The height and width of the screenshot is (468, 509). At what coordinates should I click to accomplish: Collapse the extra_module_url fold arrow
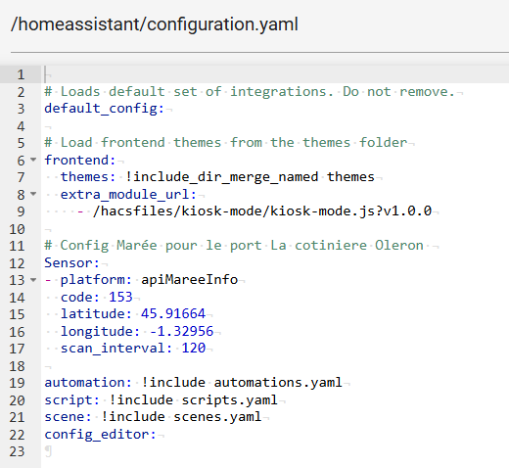click(33, 194)
